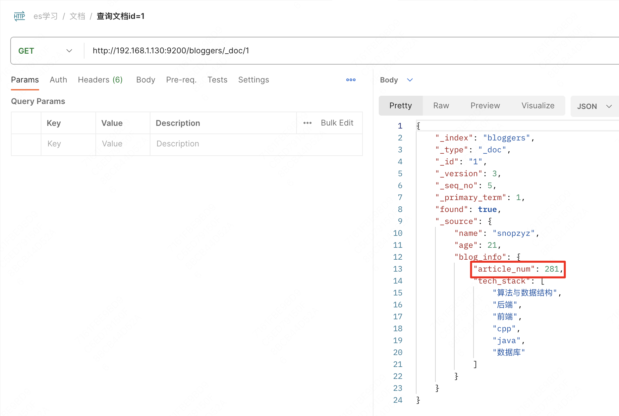Click the "found": true line
Image resolution: width=619 pixels, height=416 pixels.
pos(468,209)
